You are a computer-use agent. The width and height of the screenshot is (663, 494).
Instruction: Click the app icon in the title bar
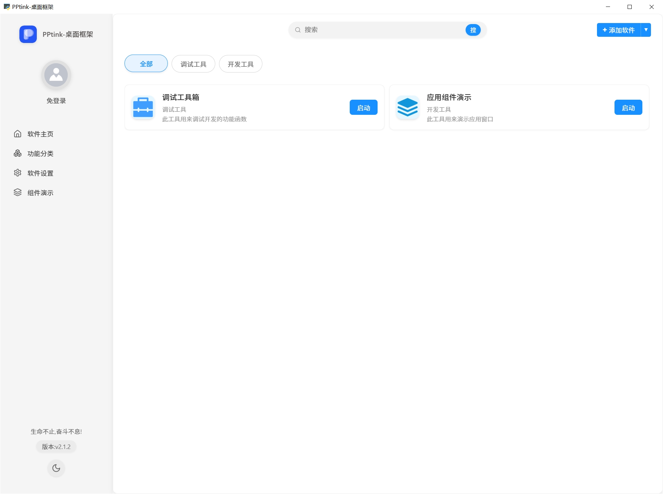(7, 7)
